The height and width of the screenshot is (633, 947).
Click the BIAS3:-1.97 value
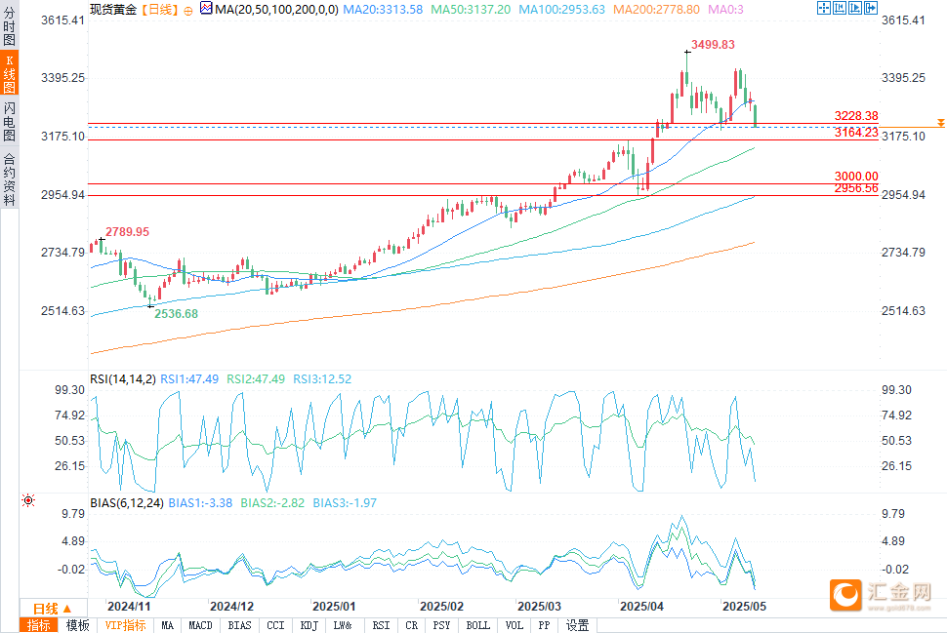(x=345, y=502)
